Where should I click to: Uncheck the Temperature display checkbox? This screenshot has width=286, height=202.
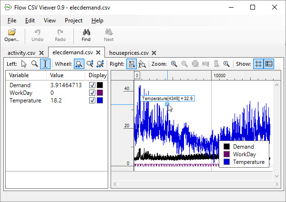pos(92,101)
